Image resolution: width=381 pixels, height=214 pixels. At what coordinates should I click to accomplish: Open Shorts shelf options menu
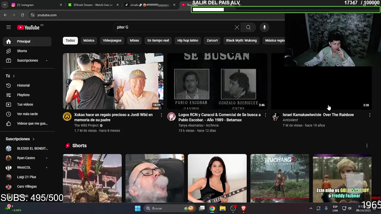pos(367,146)
